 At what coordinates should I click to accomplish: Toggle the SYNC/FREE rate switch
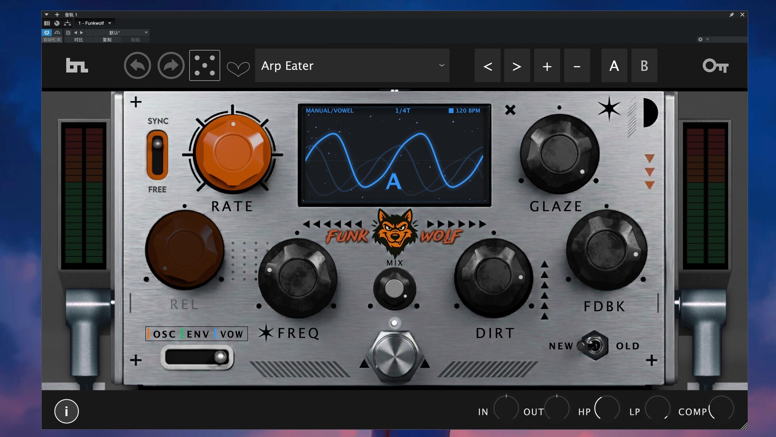[x=157, y=155]
